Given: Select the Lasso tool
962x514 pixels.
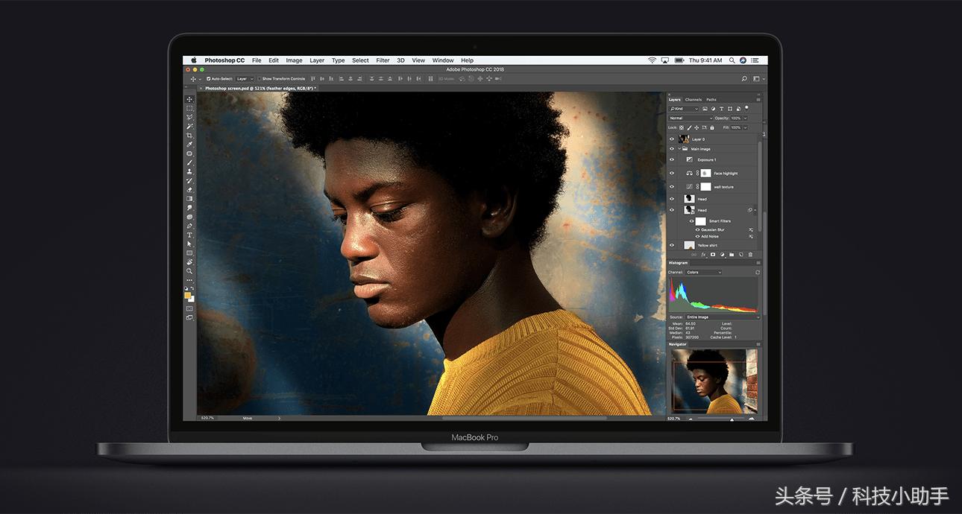Looking at the screenshot, I should tap(189, 116).
